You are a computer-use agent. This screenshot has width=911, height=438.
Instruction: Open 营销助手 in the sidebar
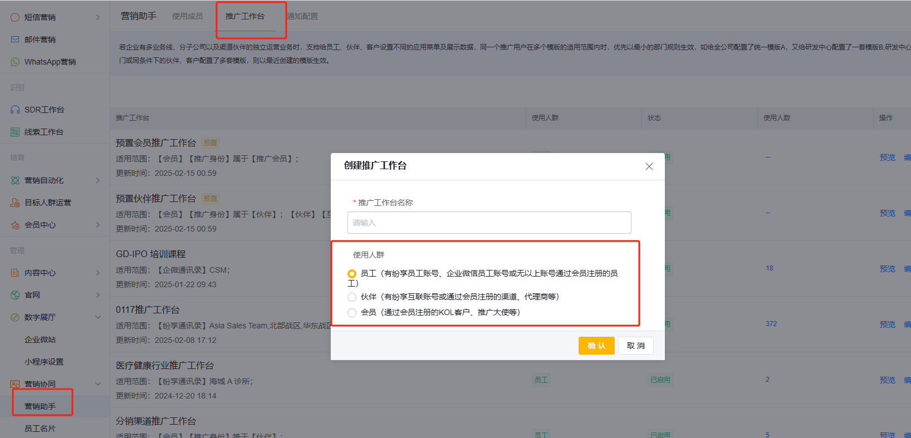[x=40, y=406]
